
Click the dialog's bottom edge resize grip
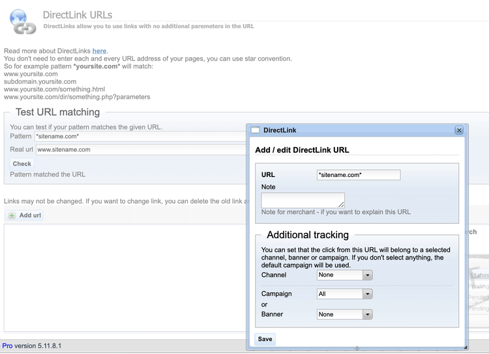[x=357, y=348]
